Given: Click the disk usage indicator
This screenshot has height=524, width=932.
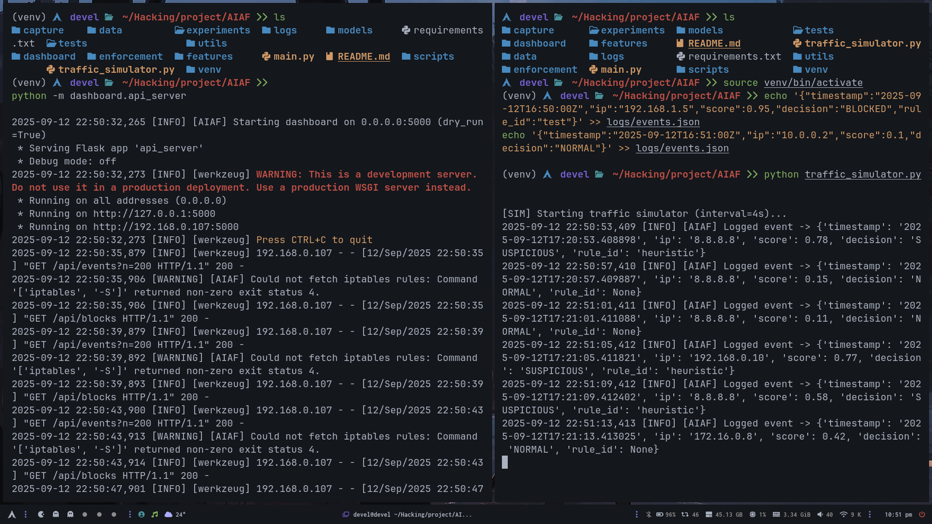Looking at the screenshot, I should 724,514.
